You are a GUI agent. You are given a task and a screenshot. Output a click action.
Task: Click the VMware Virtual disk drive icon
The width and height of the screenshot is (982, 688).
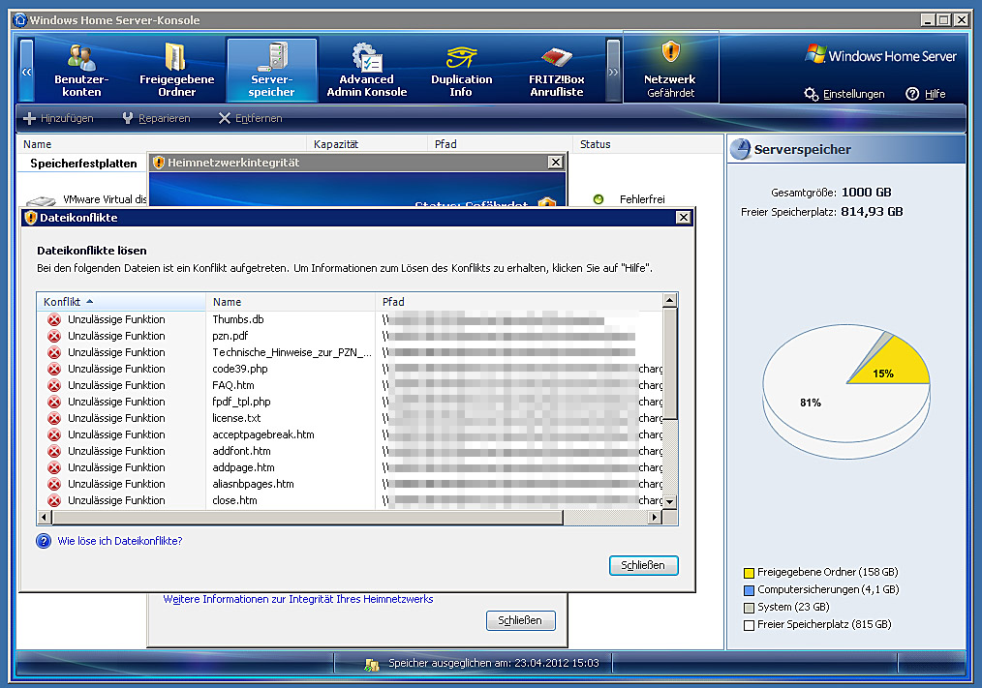click(x=41, y=201)
